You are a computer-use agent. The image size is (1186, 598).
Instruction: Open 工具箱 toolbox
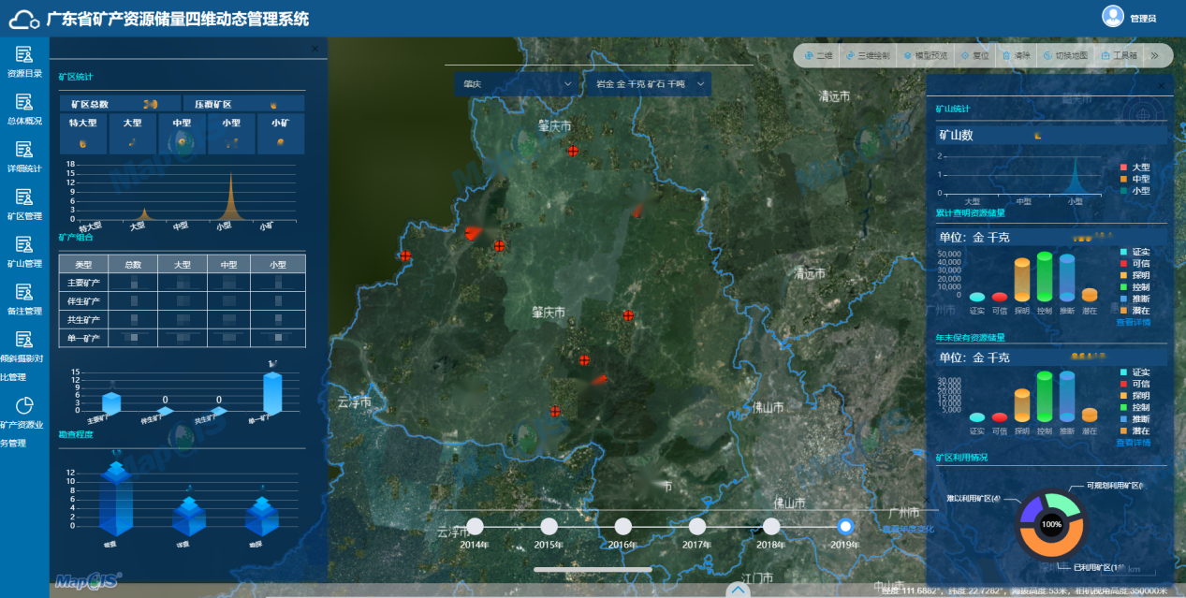(1120, 56)
